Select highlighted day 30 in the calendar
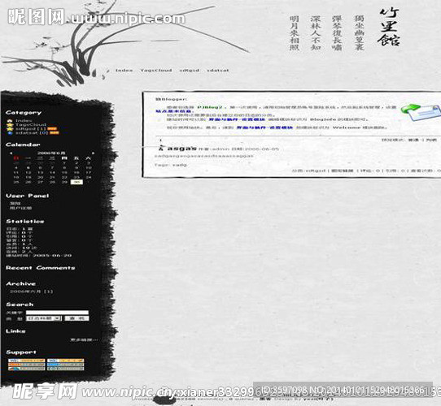 76,182
